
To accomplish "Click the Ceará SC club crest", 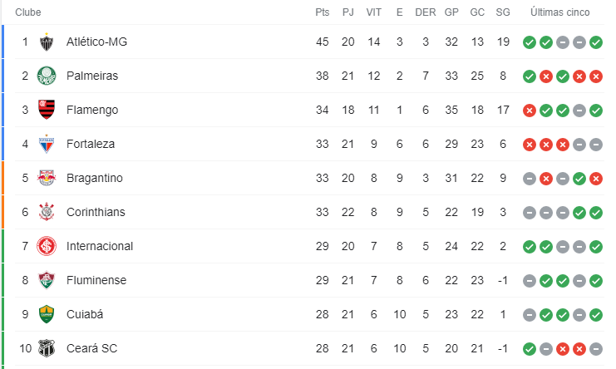I will pos(47,348).
